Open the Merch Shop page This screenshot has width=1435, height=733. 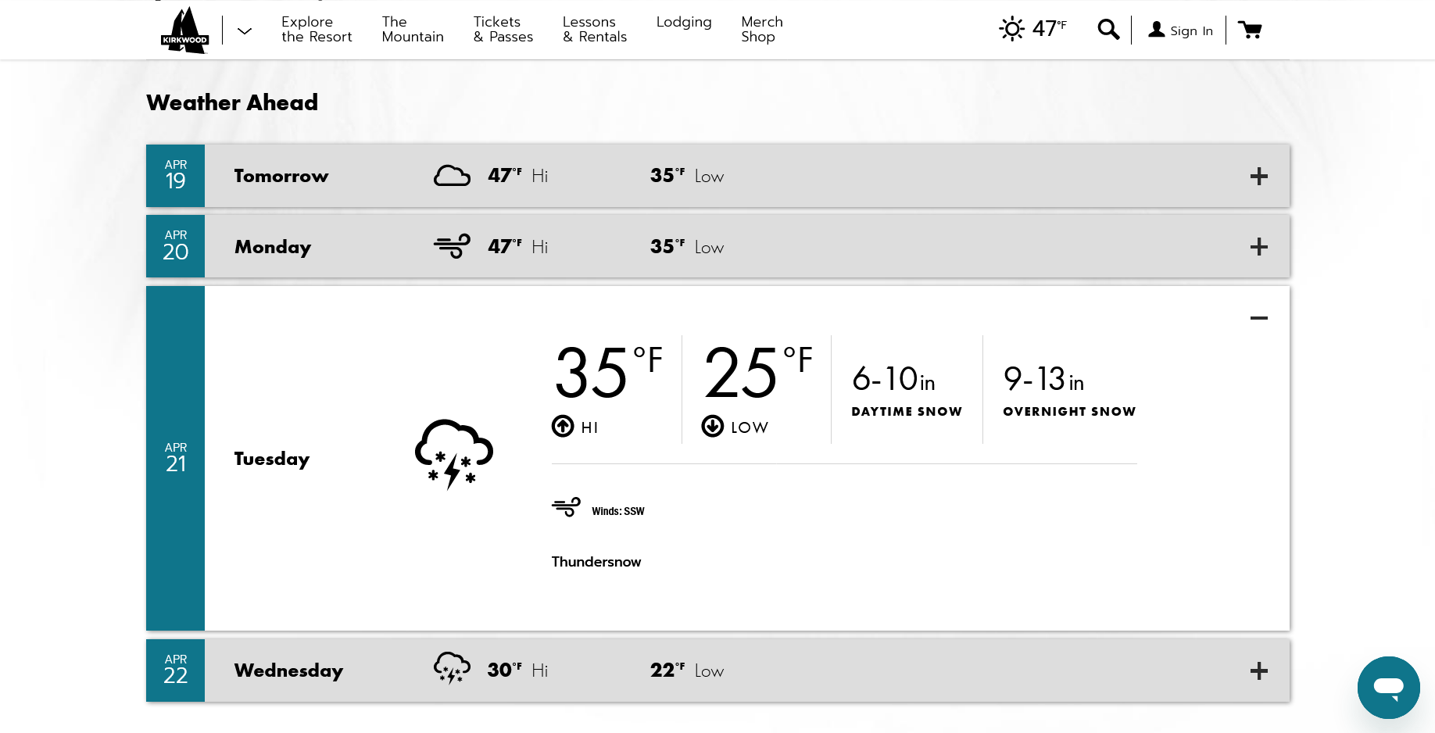(761, 30)
